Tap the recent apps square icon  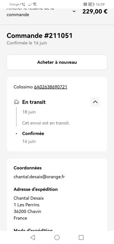[81, 237]
